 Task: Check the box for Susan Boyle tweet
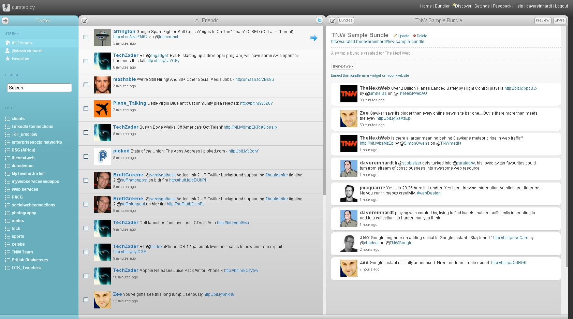tap(86, 132)
